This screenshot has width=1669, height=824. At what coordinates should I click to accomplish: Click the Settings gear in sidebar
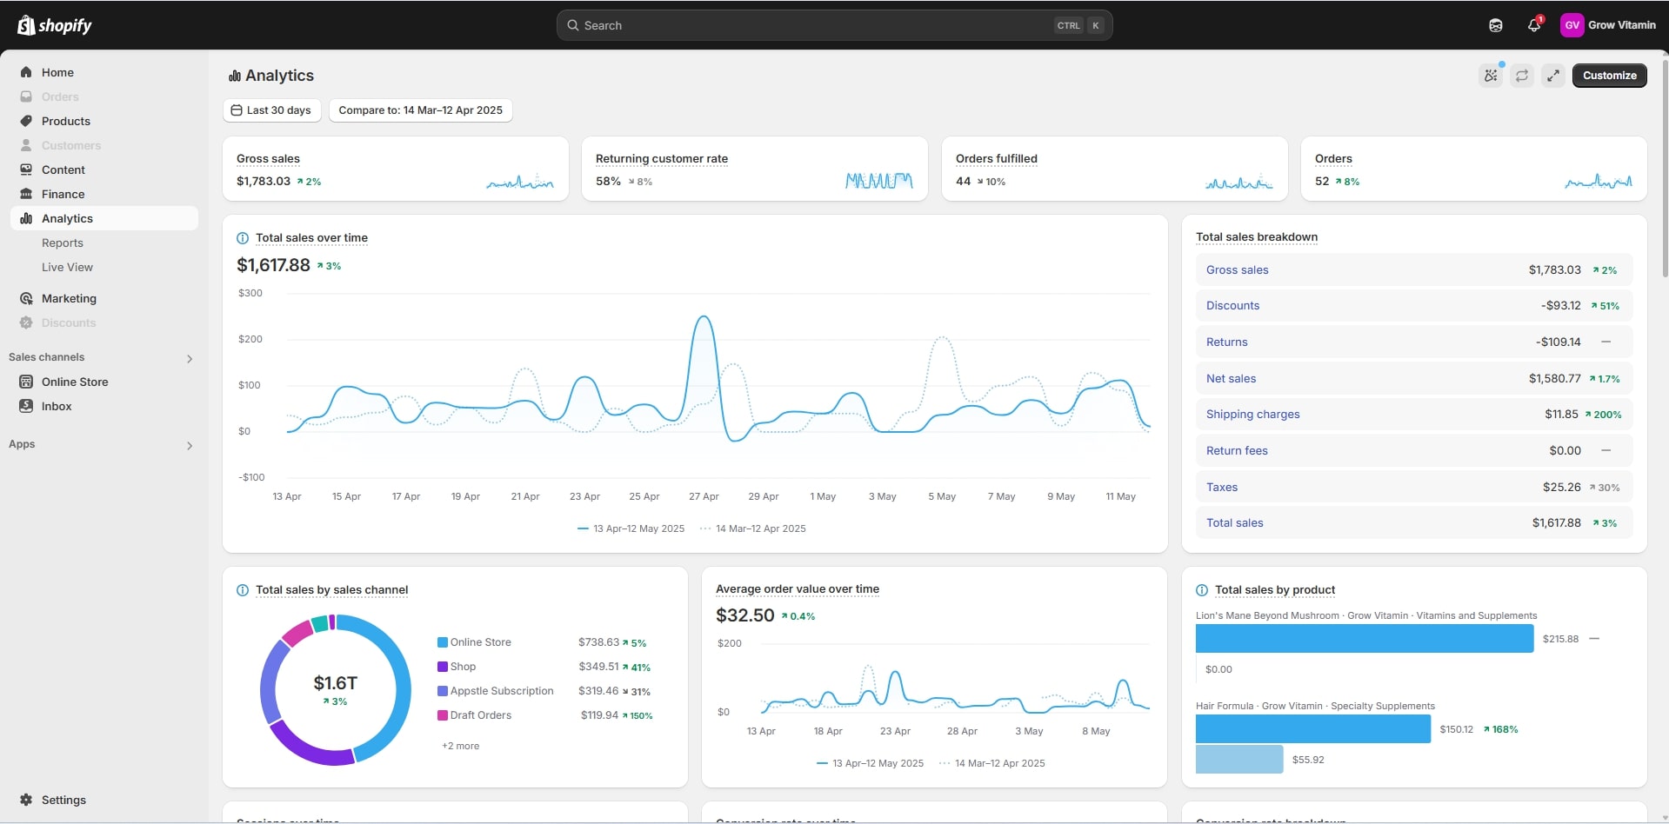coord(27,800)
